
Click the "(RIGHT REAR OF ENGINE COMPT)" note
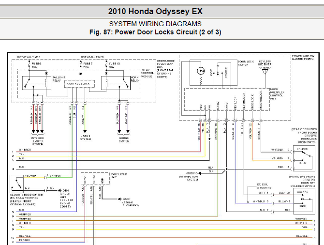coord(165,74)
